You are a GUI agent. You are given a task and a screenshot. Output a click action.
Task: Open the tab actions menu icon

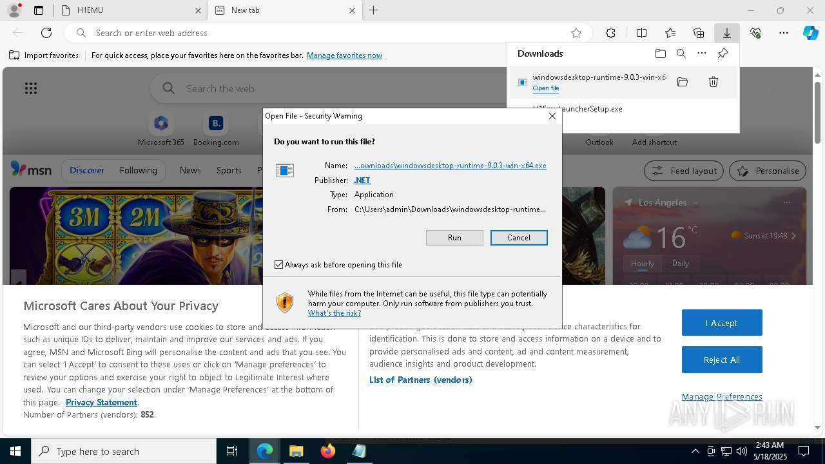tap(39, 10)
